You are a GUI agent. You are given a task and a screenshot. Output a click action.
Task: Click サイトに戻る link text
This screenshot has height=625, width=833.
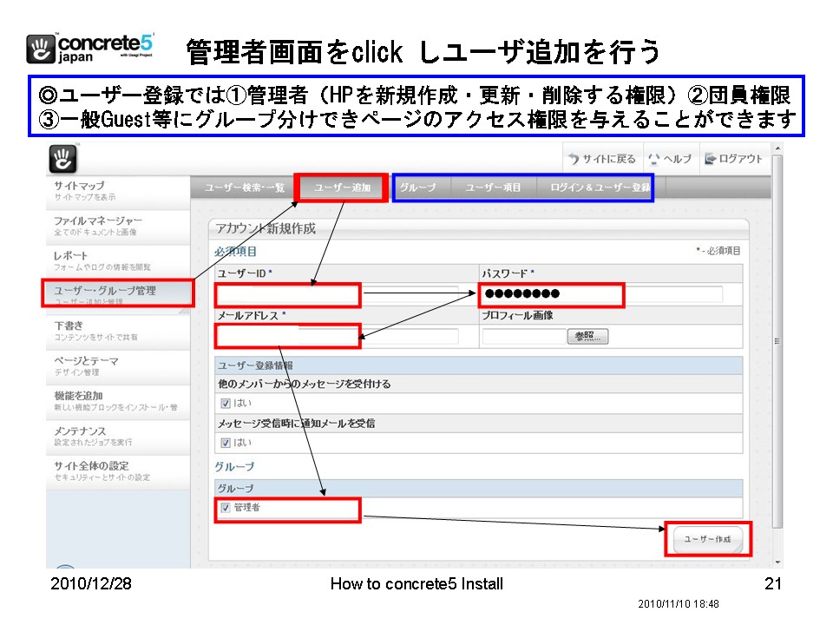point(609,159)
